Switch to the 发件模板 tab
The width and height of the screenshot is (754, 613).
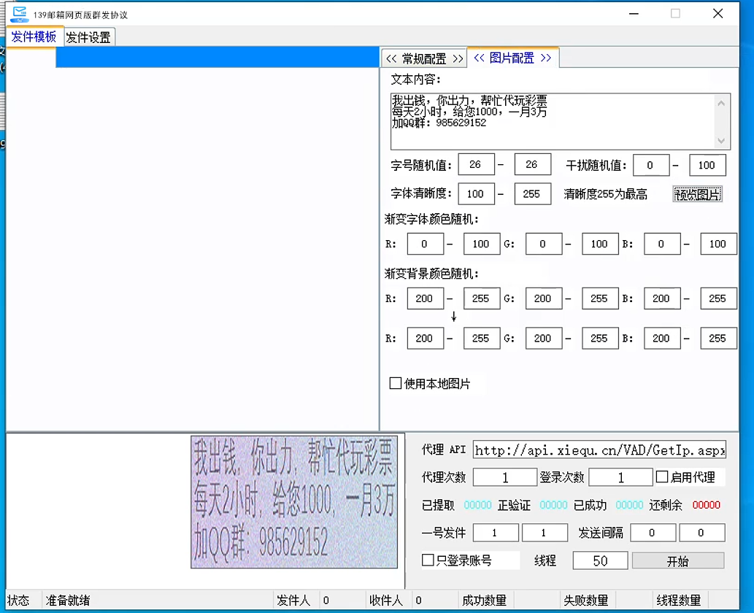click(34, 37)
